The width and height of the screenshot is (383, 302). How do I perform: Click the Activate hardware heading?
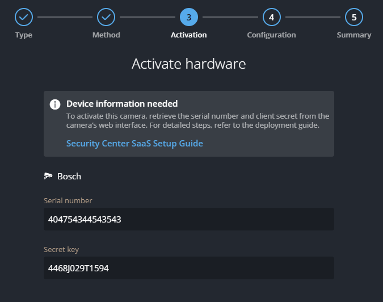188,64
